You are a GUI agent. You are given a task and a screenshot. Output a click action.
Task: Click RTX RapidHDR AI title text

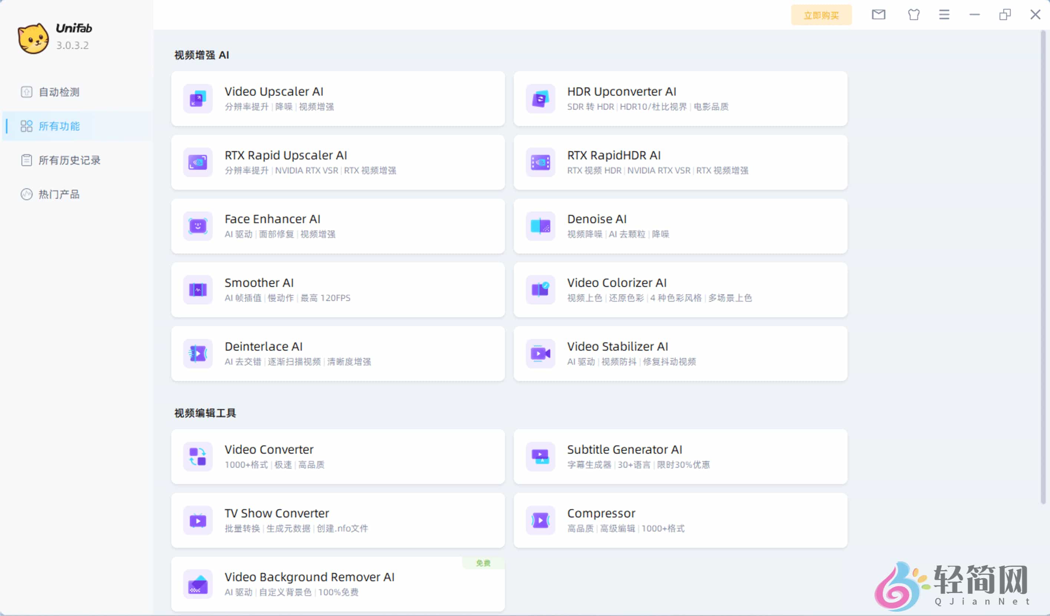pyautogui.click(x=614, y=155)
